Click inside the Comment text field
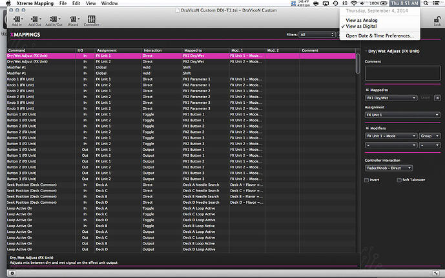The image size is (445, 278). [402, 74]
